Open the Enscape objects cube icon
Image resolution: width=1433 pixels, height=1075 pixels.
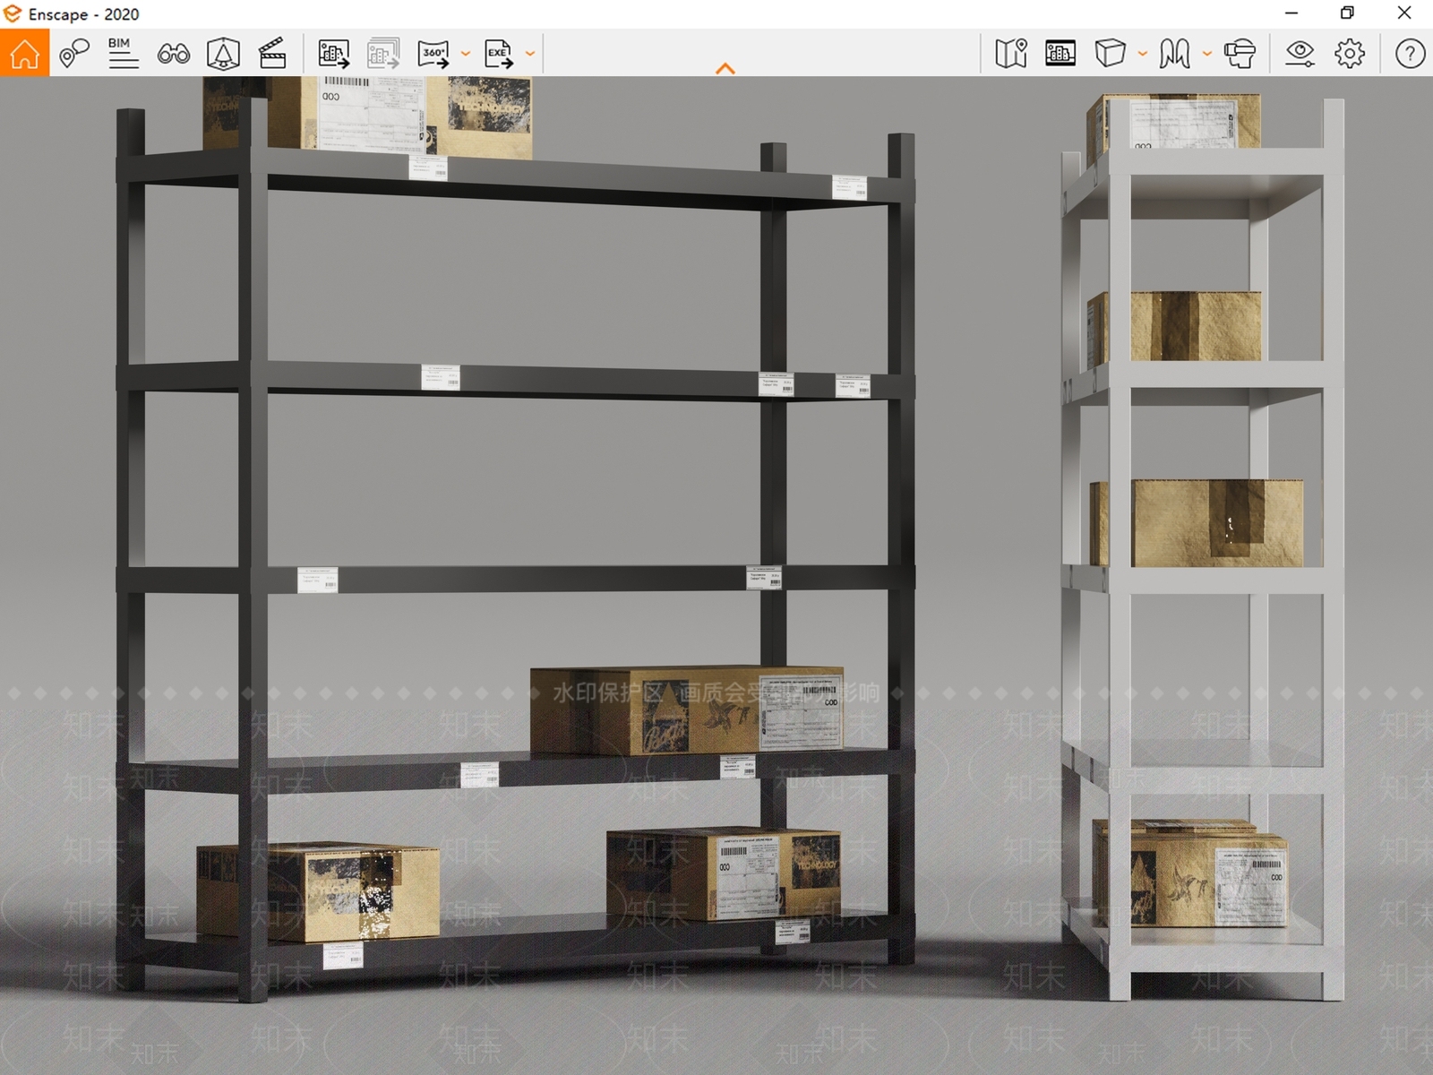pos(1111,54)
